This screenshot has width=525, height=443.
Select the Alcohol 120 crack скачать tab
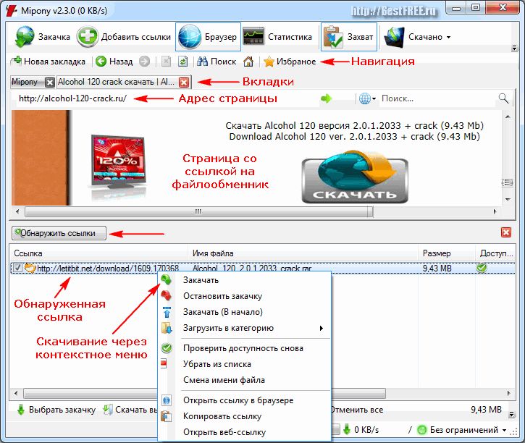[116, 82]
